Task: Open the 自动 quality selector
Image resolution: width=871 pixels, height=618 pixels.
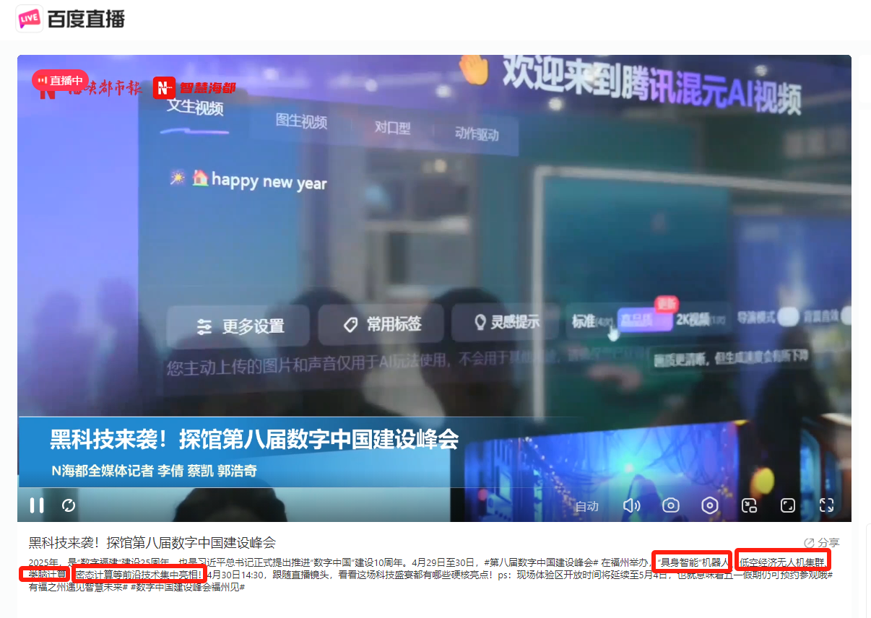Action: (x=586, y=506)
